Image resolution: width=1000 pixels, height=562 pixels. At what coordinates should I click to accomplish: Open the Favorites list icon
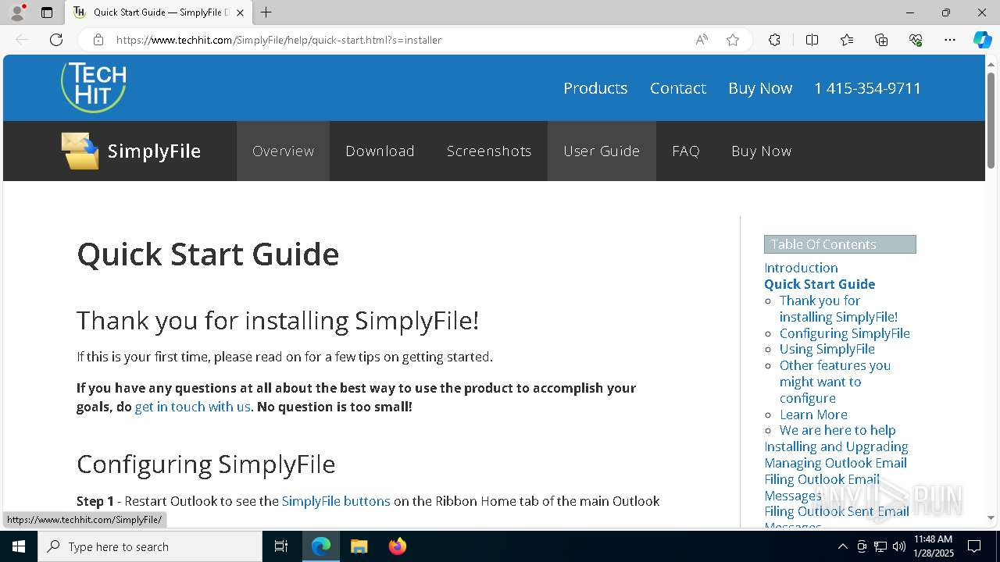tap(847, 40)
